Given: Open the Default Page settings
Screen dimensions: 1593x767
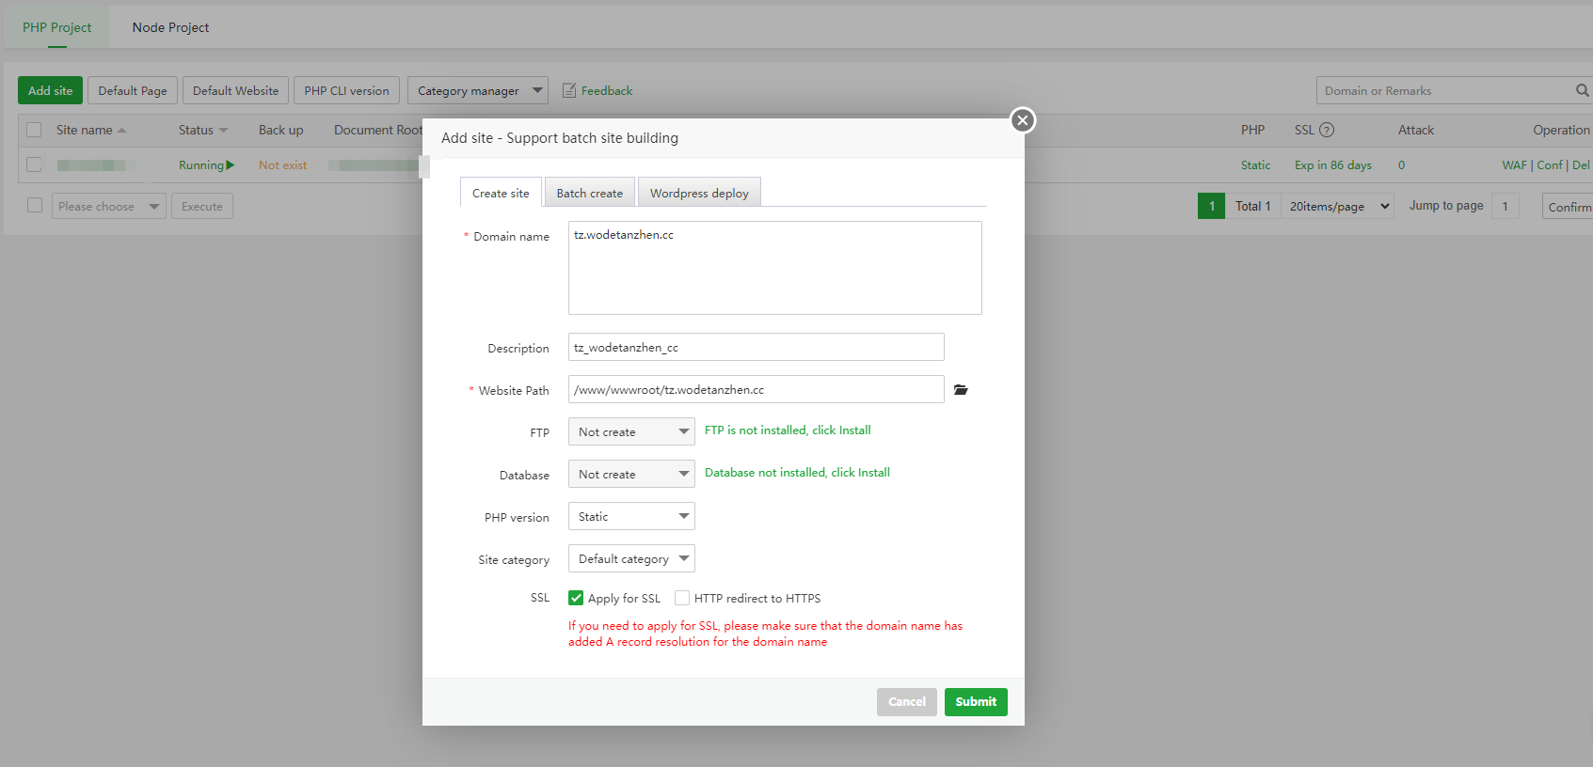Looking at the screenshot, I should point(133,90).
